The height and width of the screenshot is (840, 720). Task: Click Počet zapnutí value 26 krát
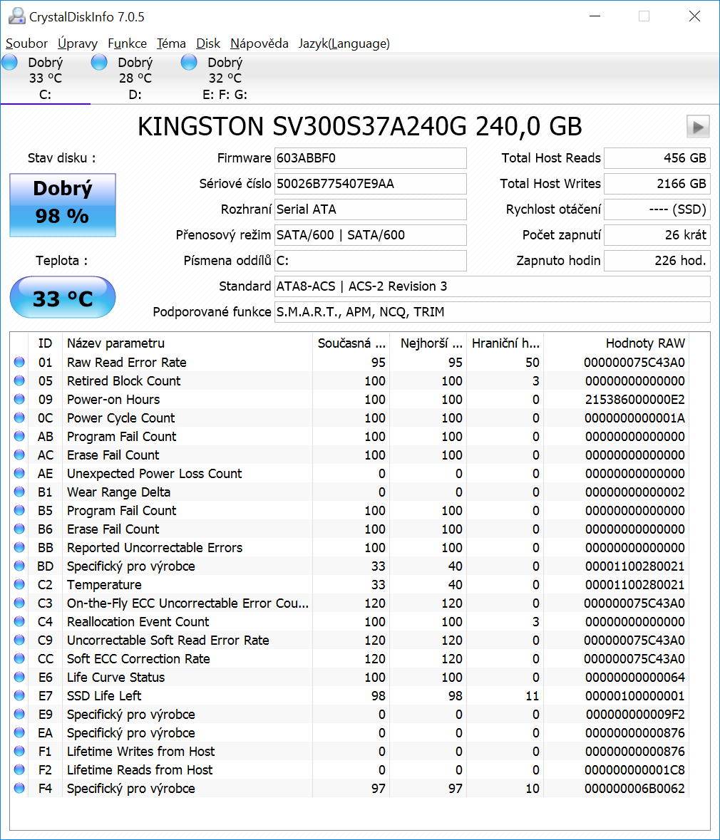[657, 235]
